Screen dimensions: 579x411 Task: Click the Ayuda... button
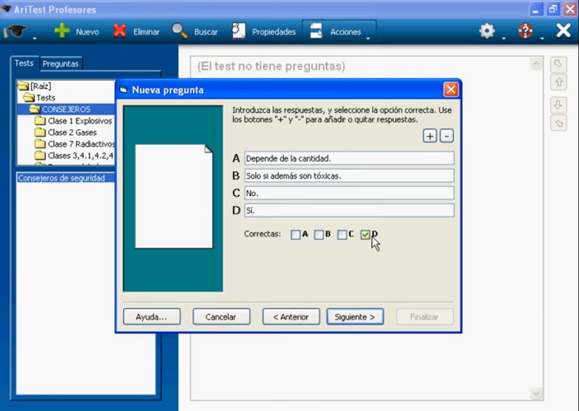tap(152, 317)
